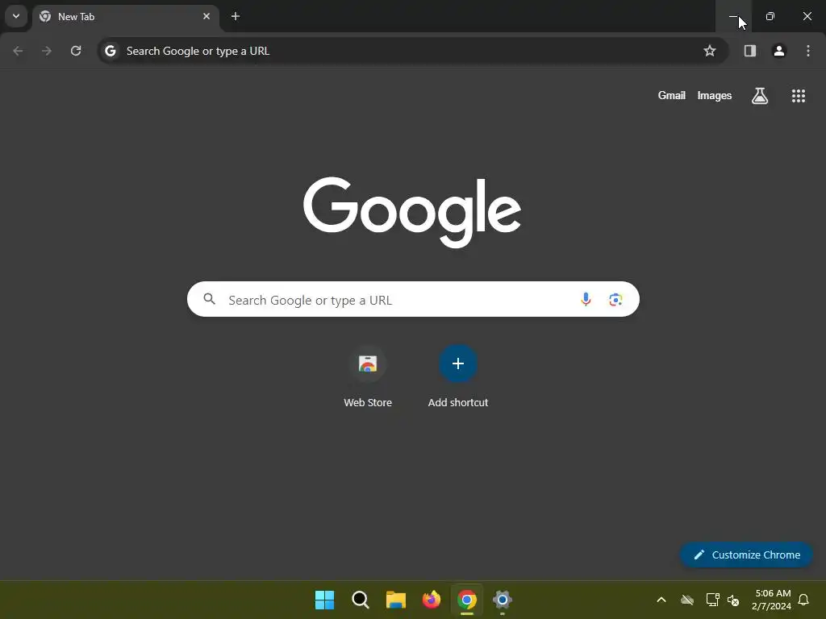
Task: Open the Google apps grid
Action: 799,96
